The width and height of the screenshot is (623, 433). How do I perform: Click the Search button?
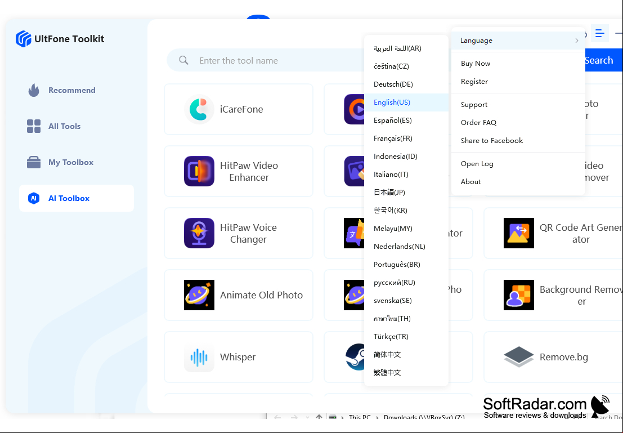(603, 60)
